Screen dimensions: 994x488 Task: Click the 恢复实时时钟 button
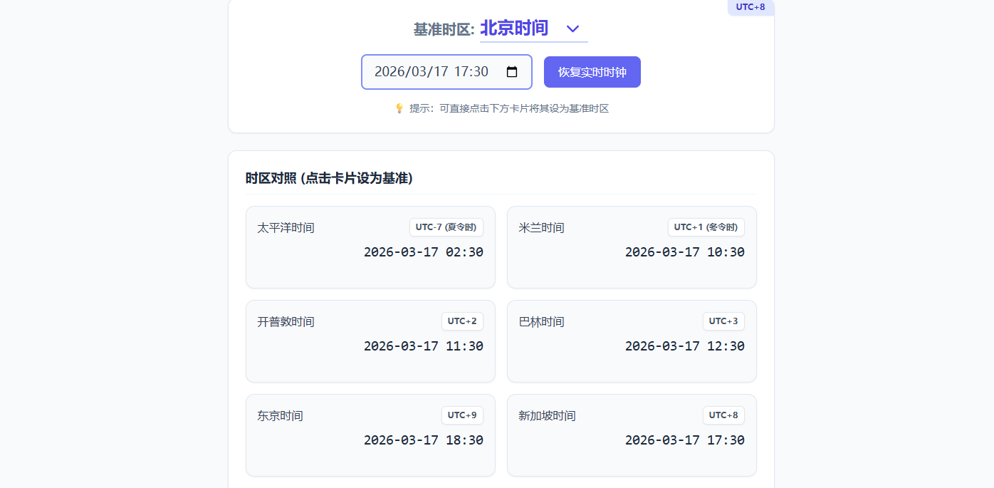(592, 72)
